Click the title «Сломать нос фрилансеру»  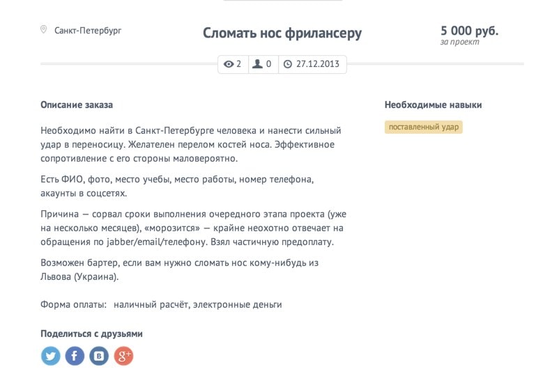click(282, 33)
